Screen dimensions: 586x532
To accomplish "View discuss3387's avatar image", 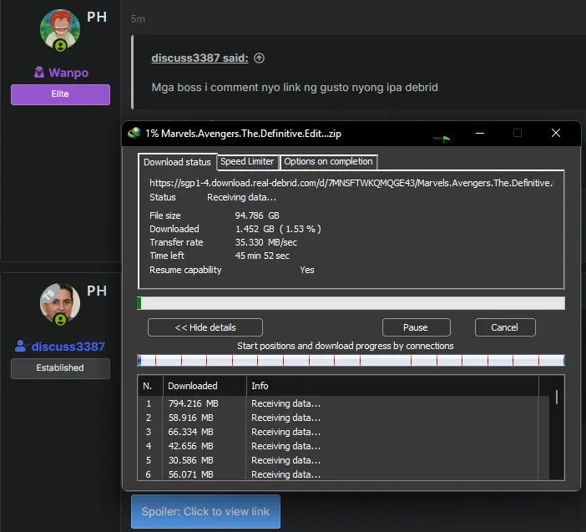I will click(x=60, y=303).
